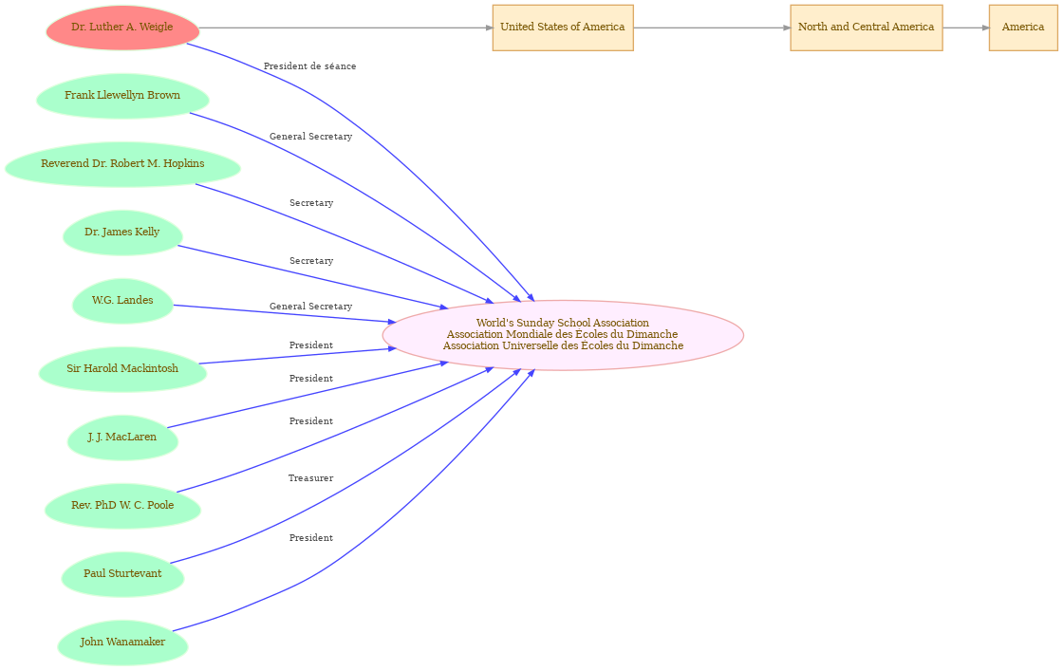Select the Dr. Luther A. Weigle node
1063x671 pixels.
pyautogui.click(x=122, y=28)
